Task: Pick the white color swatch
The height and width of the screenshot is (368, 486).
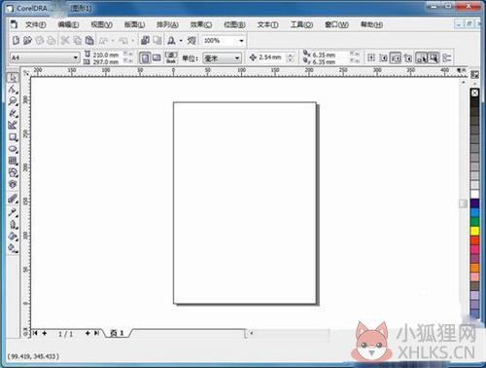Action: [x=474, y=194]
